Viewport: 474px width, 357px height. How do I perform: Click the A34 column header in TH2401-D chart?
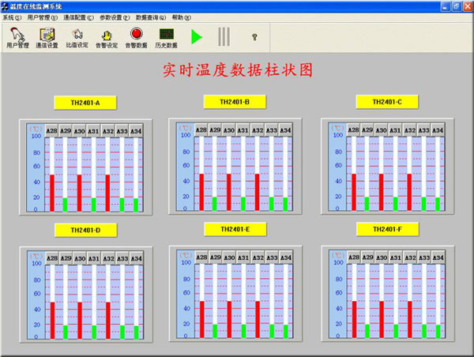click(136, 258)
